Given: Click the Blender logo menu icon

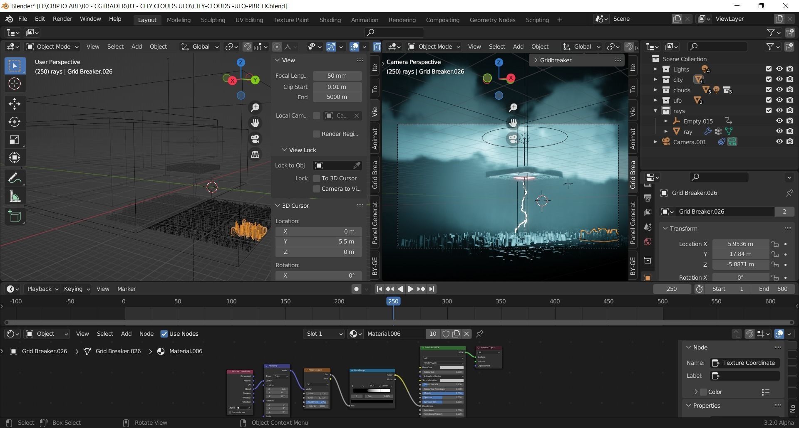Looking at the screenshot, I should (x=9, y=19).
